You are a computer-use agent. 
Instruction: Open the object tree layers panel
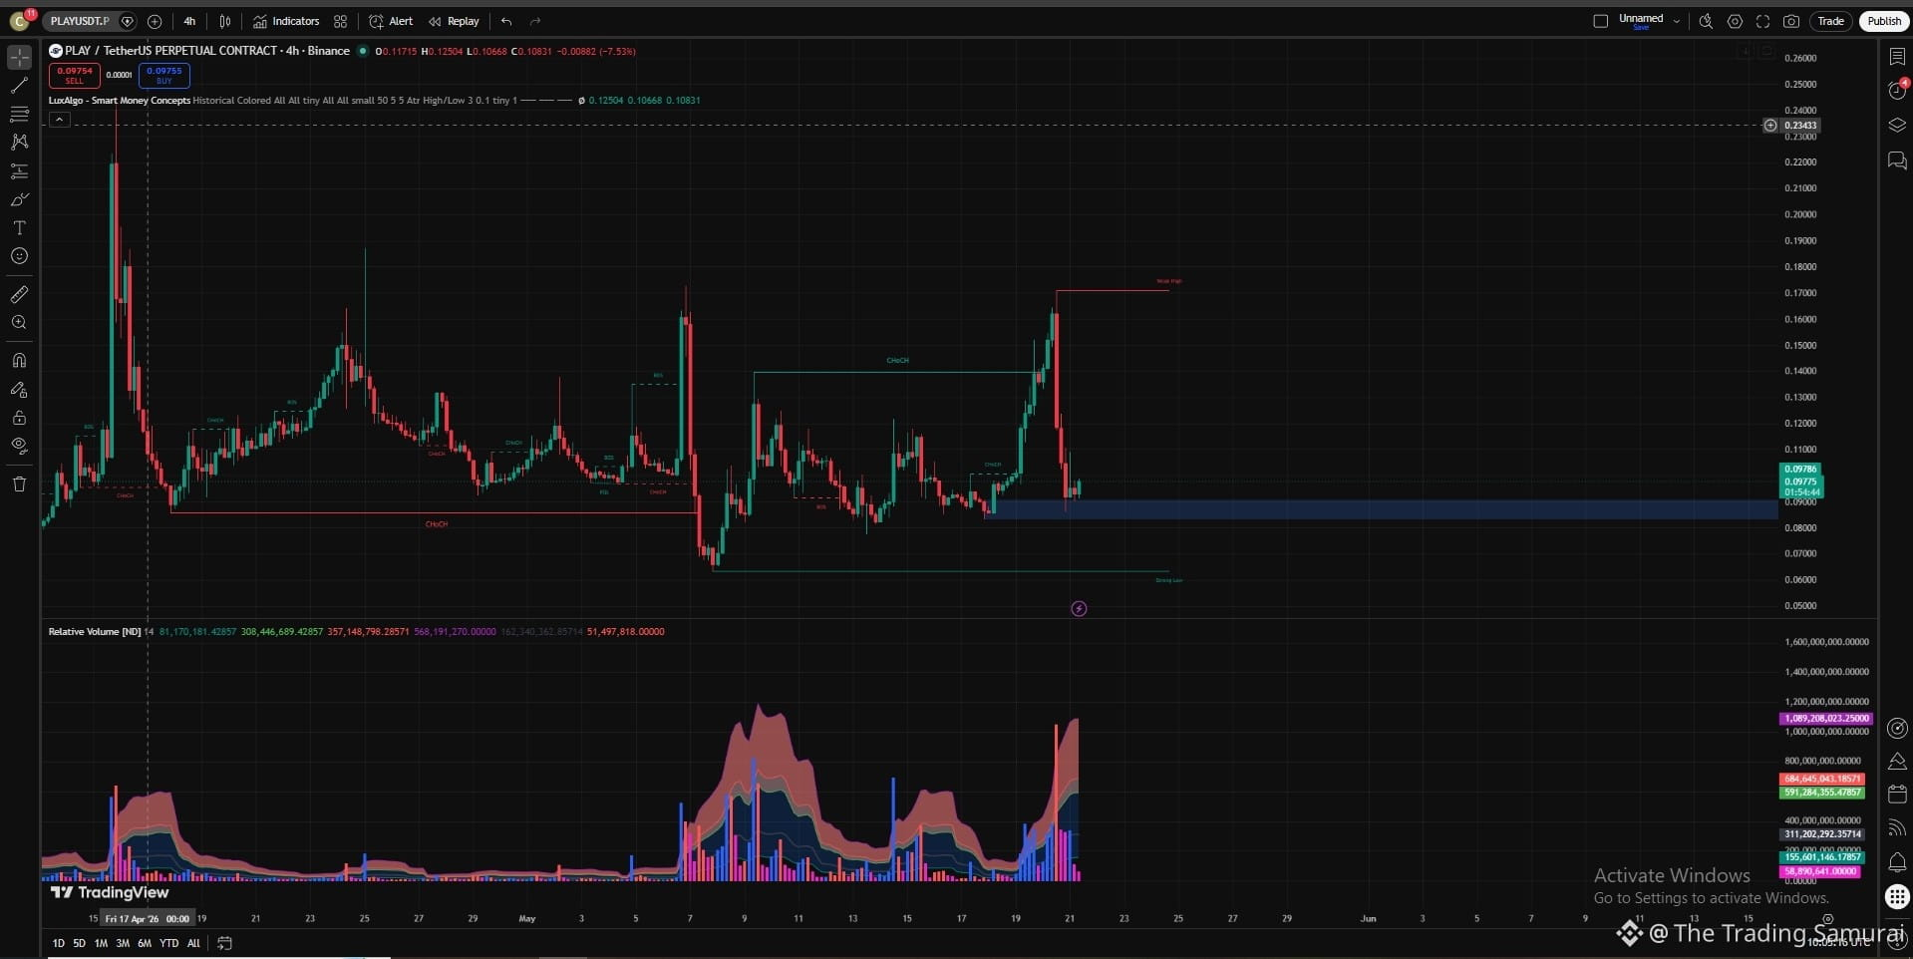pos(1897,125)
